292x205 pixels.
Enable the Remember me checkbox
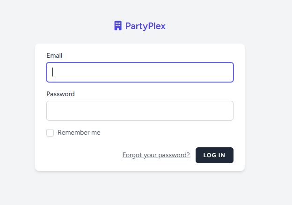[x=50, y=133]
